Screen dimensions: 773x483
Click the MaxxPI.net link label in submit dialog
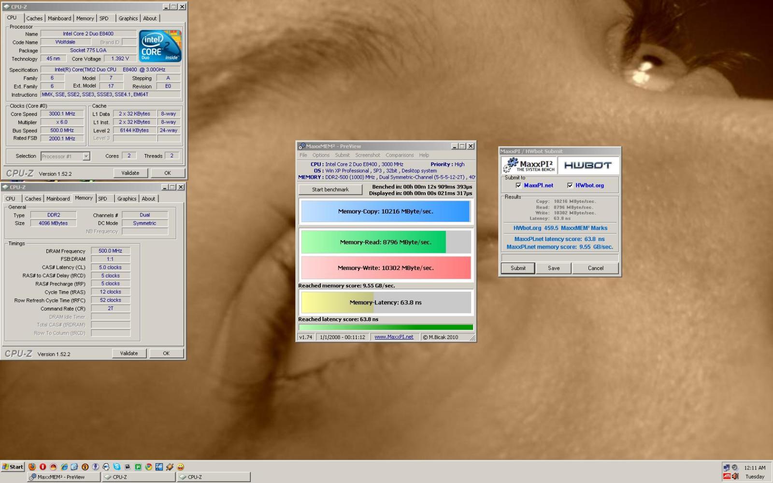coord(539,185)
